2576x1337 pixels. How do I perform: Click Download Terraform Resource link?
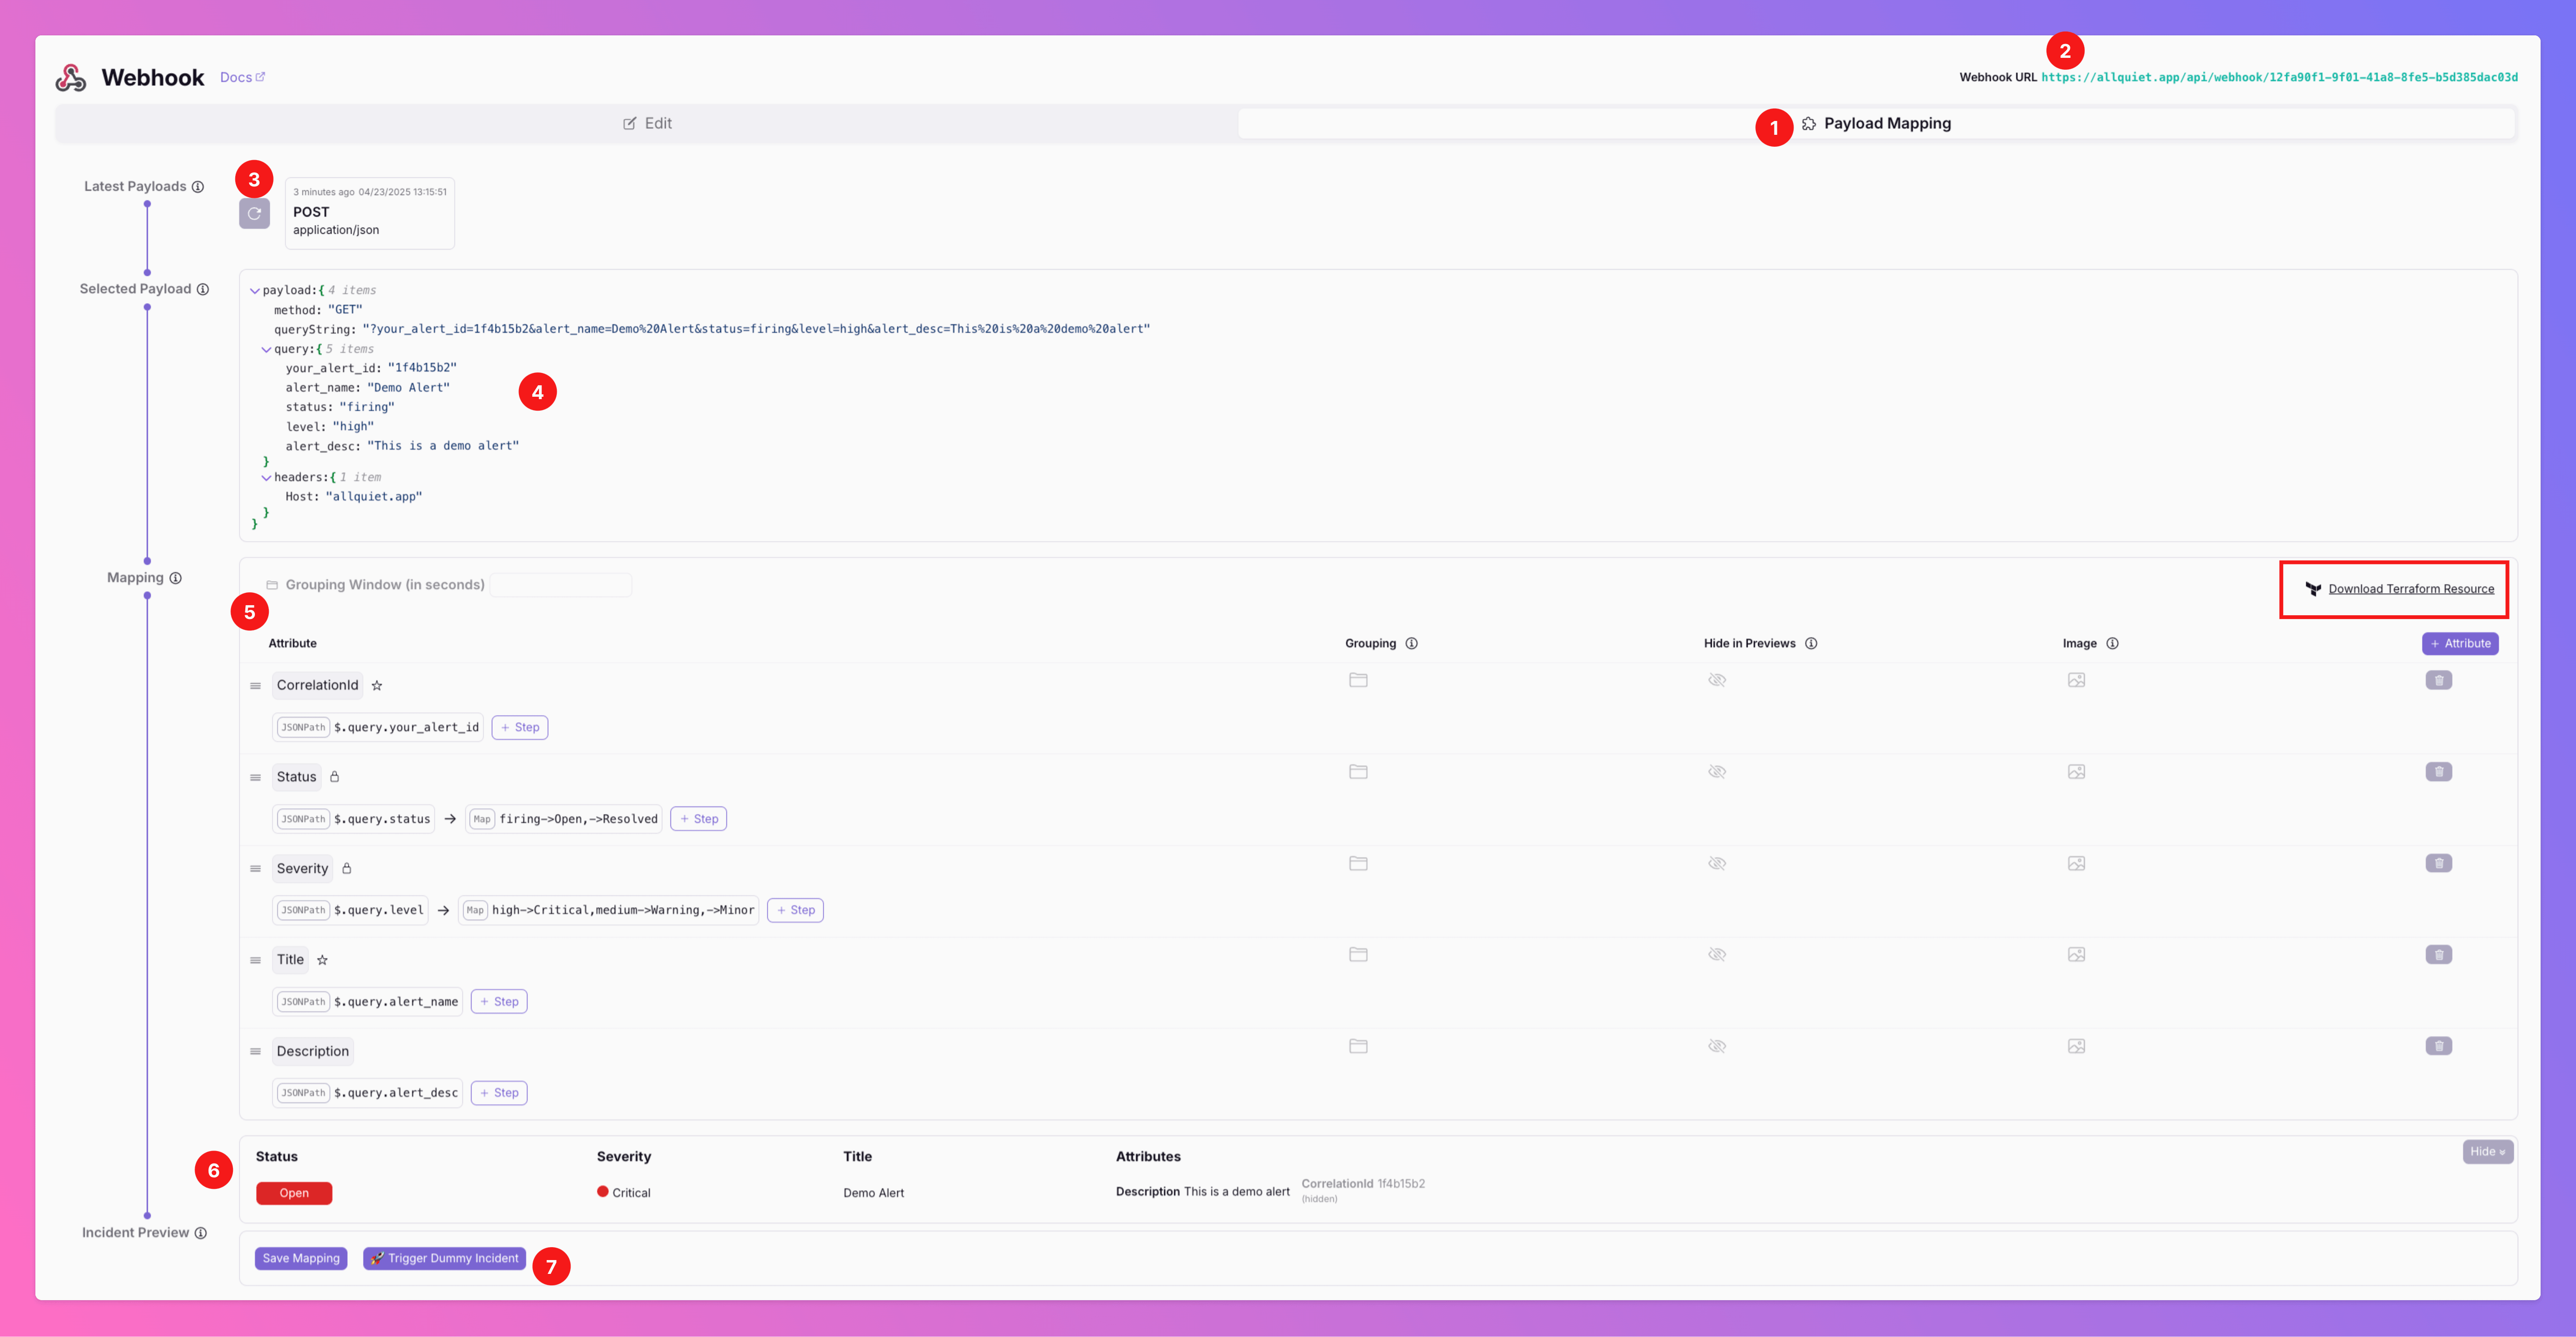click(x=2410, y=588)
